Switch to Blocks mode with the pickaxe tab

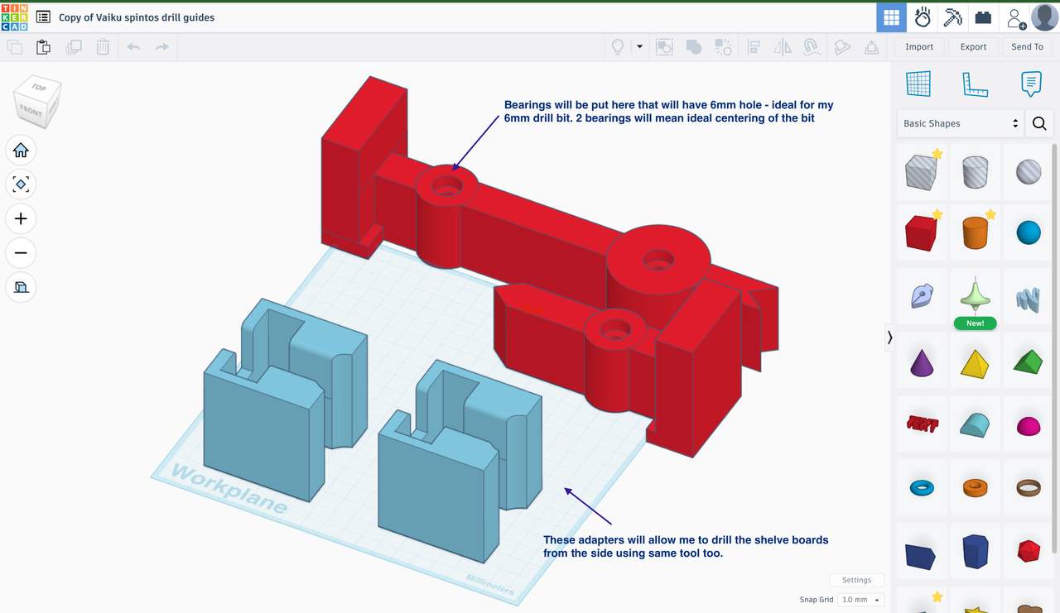pos(953,17)
